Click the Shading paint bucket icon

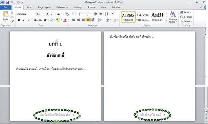click(108, 20)
